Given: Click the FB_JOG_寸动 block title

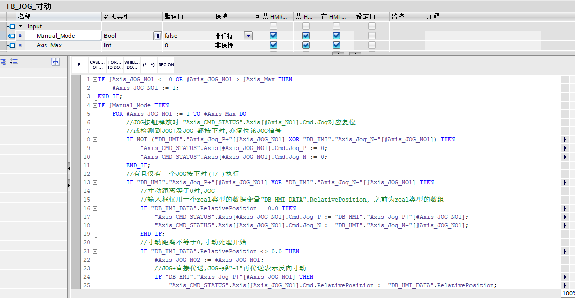Looking at the screenshot, I should (x=29, y=6).
